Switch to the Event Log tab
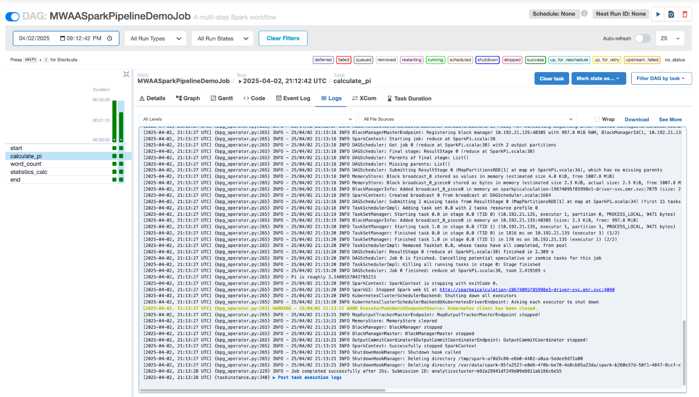 point(293,98)
